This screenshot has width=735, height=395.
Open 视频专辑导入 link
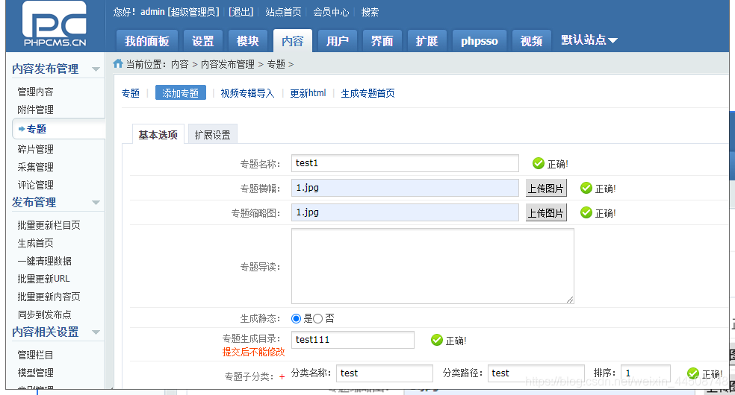(247, 93)
